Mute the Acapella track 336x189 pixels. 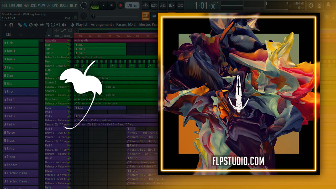point(68,41)
